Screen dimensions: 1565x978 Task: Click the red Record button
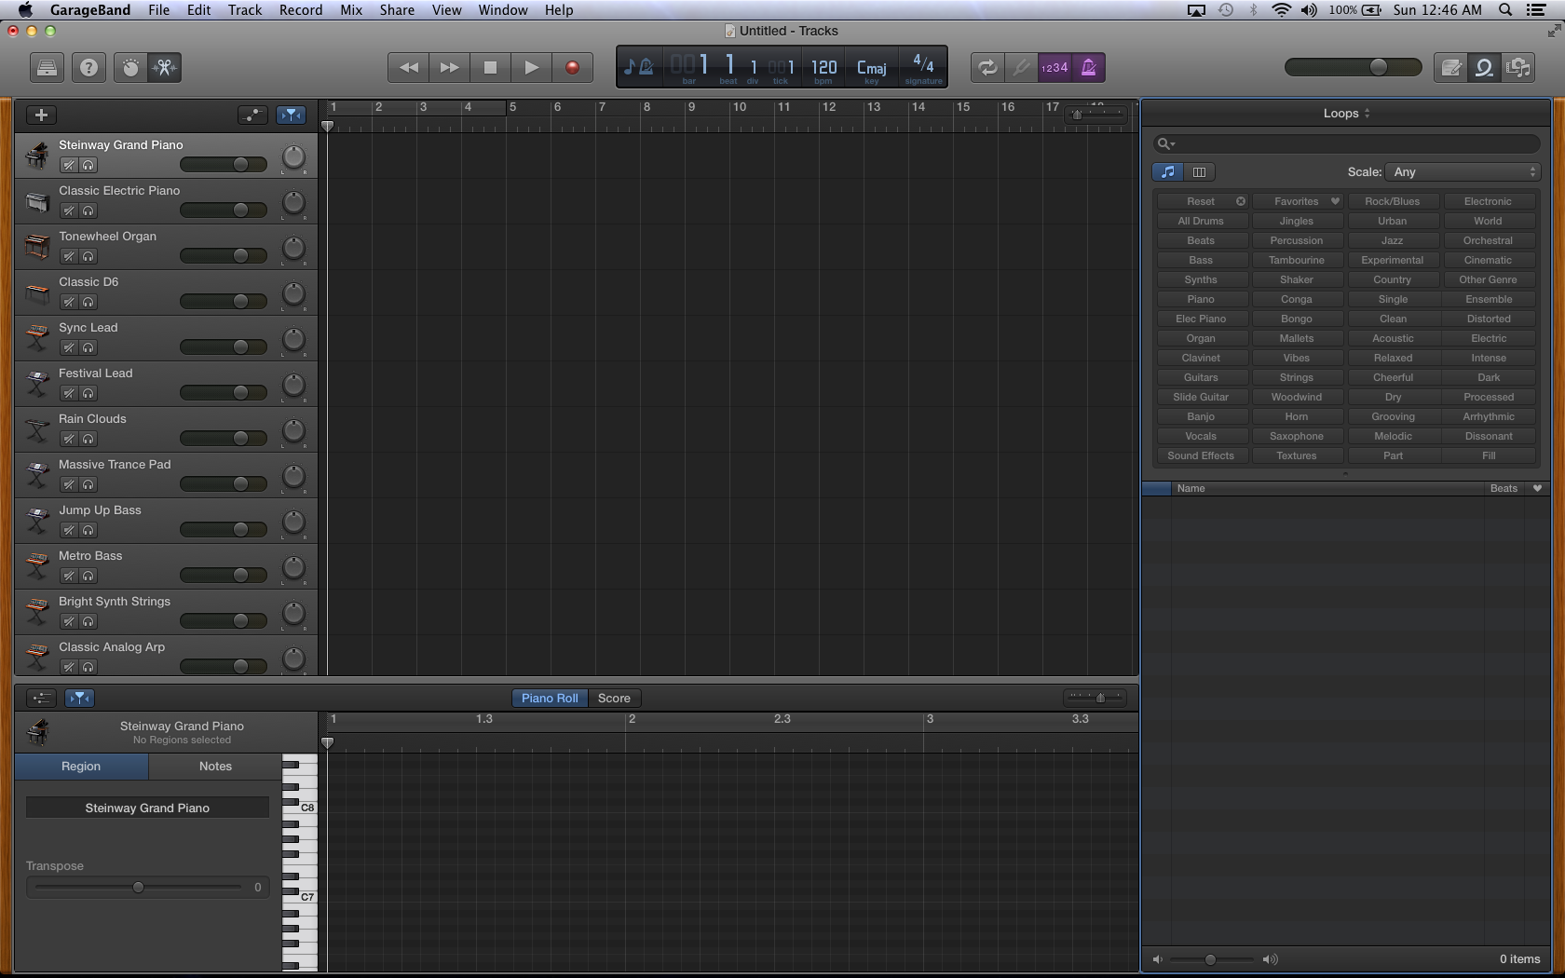[x=572, y=67]
